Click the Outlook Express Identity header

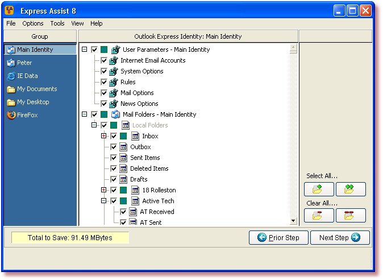(x=188, y=36)
